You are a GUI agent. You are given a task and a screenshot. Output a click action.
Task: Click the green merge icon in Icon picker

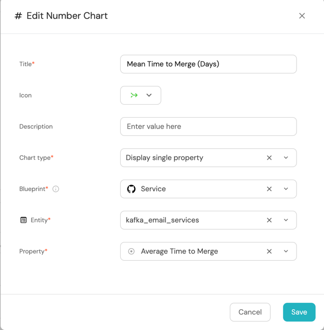(x=134, y=95)
